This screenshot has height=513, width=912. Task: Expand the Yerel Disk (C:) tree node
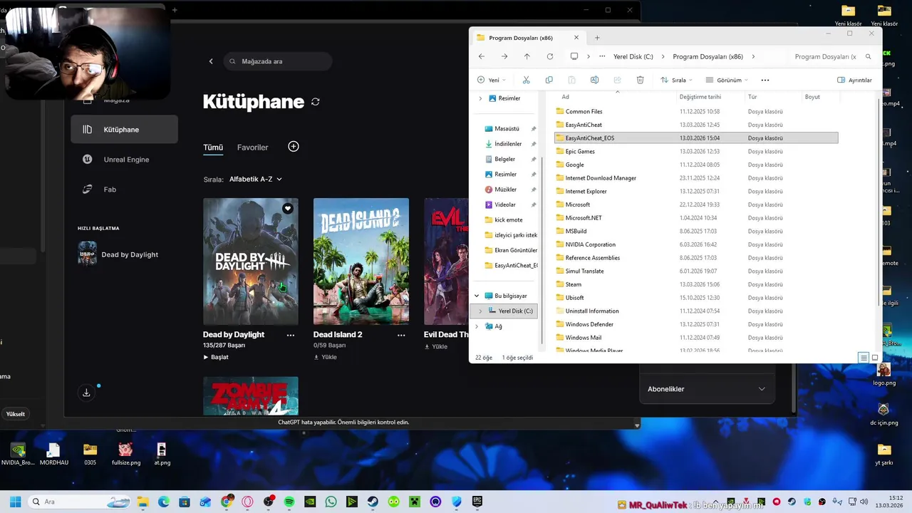480,311
